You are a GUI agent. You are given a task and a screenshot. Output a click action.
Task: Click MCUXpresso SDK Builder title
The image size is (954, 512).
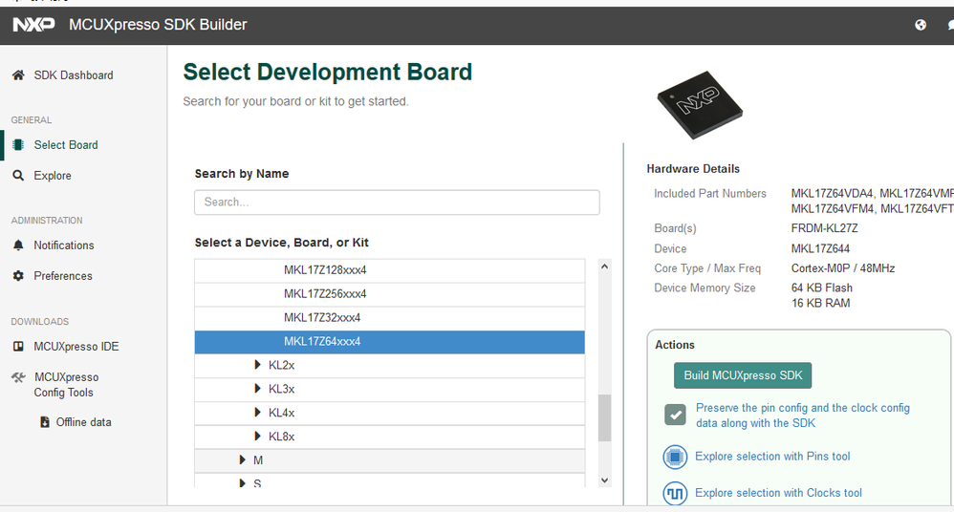[158, 24]
